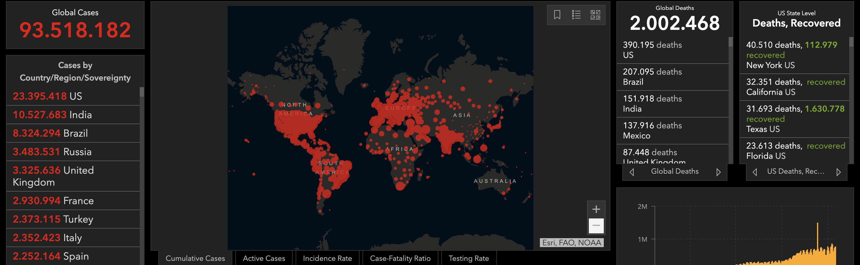Screen dimensions: 860x265
Task: Click the Esri, FAO, NOAA attribution
Action: tap(571, 243)
